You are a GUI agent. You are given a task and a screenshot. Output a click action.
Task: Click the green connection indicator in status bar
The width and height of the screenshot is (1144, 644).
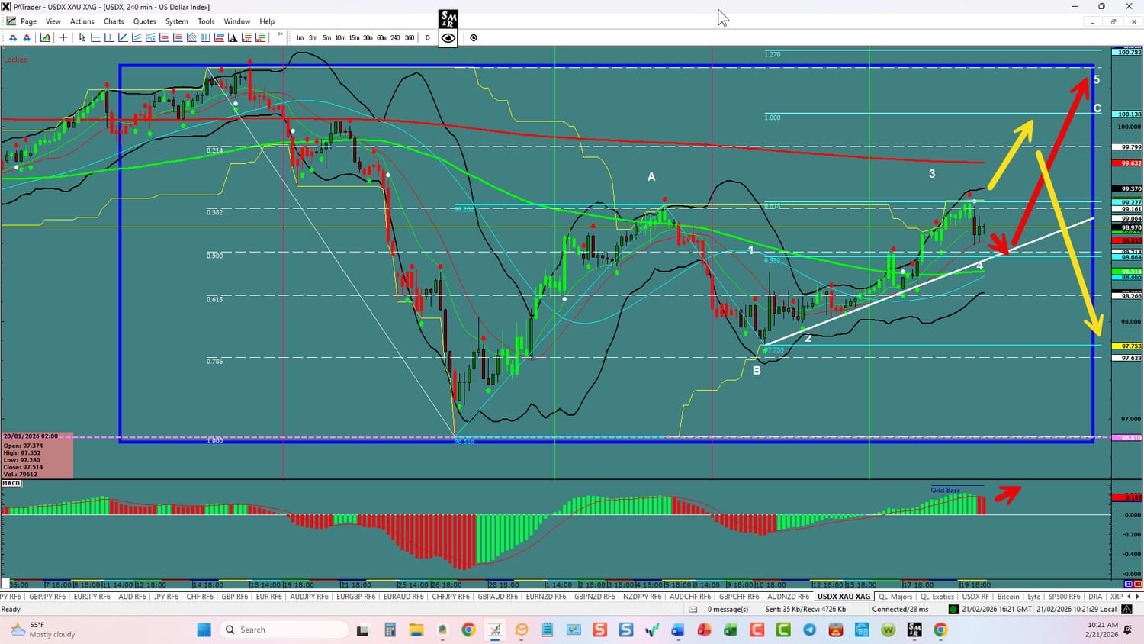pyautogui.click(x=953, y=609)
